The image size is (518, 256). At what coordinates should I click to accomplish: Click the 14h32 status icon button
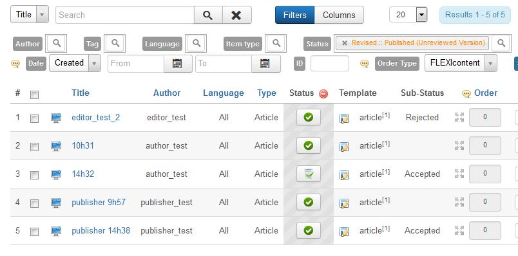point(308,174)
